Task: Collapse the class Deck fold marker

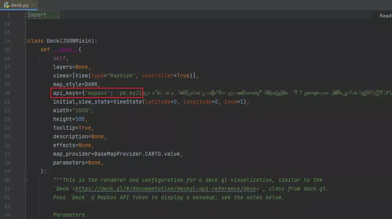Action: (25, 41)
